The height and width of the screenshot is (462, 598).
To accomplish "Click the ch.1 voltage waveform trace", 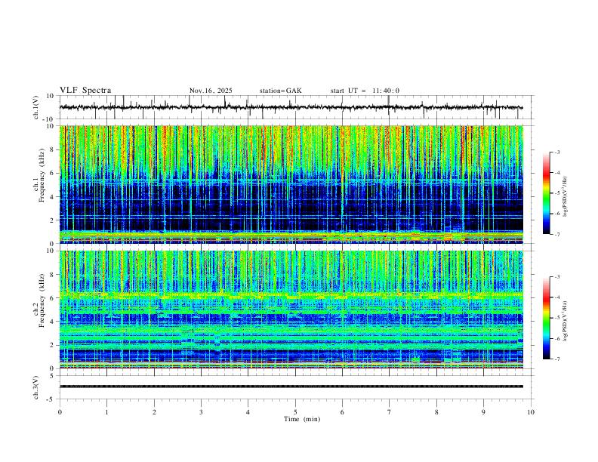I will click(291, 107).
